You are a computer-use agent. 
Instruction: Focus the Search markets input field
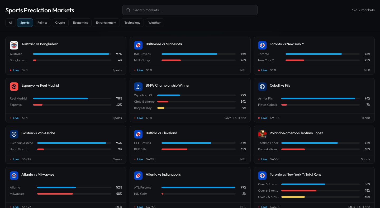point(190,10)
